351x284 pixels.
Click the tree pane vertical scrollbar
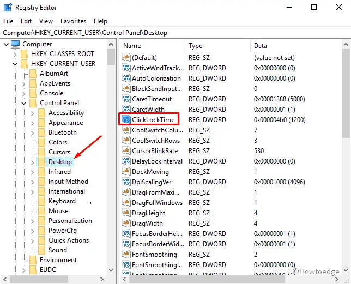(111, 164)
